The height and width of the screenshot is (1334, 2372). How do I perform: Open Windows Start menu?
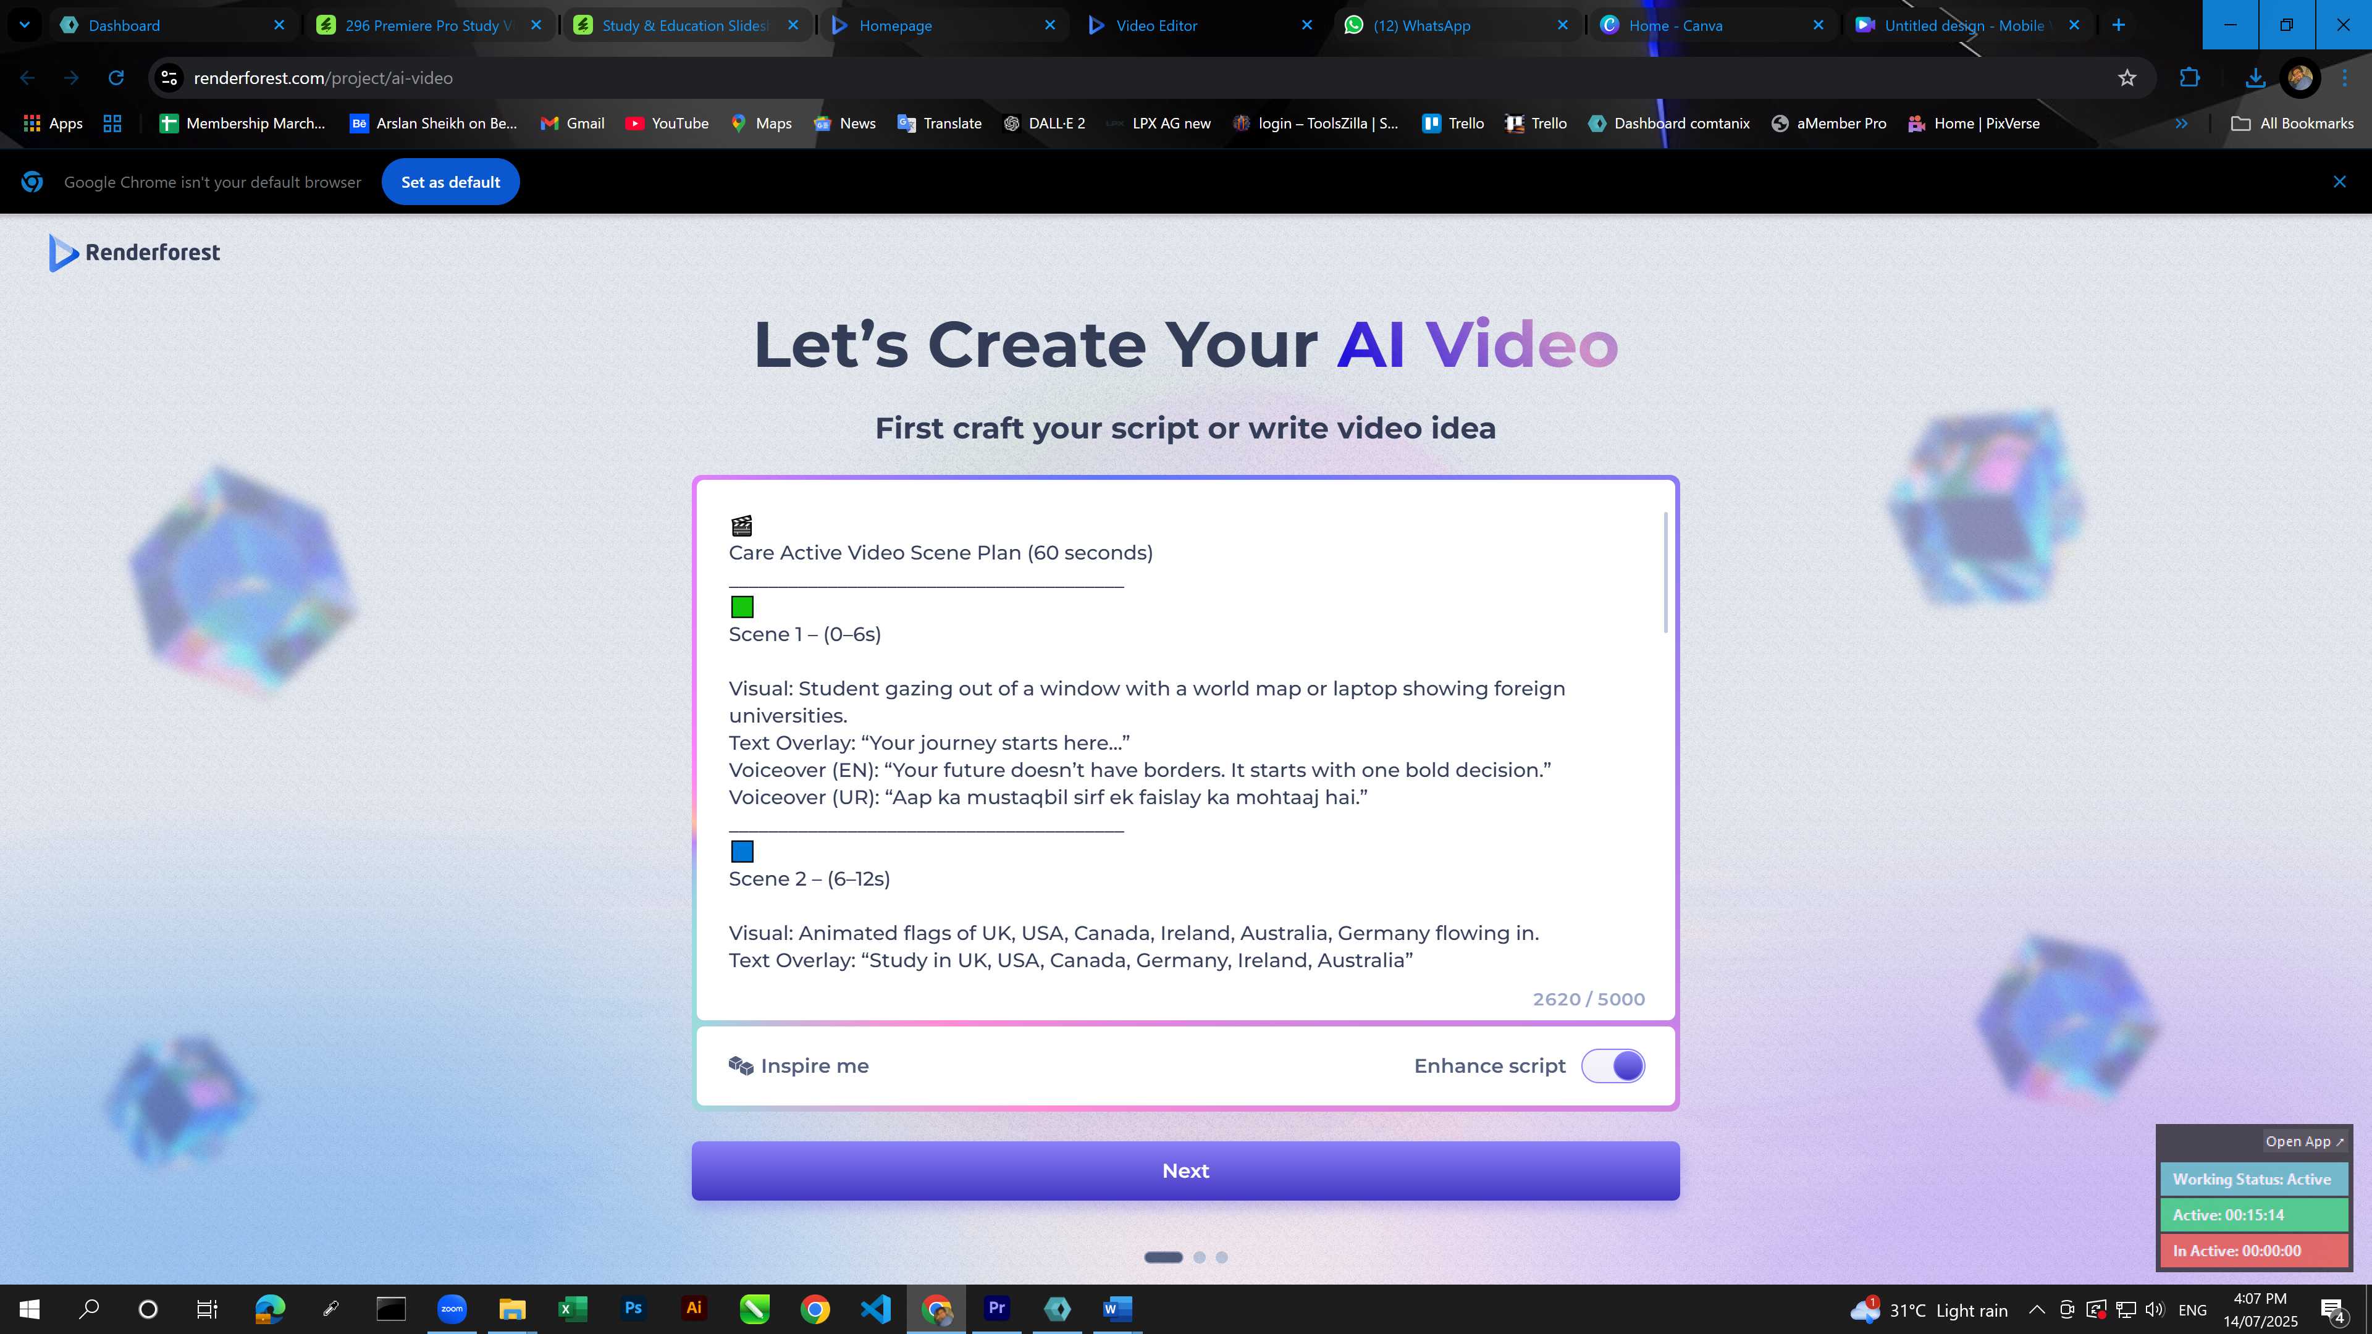point(30,1308)
